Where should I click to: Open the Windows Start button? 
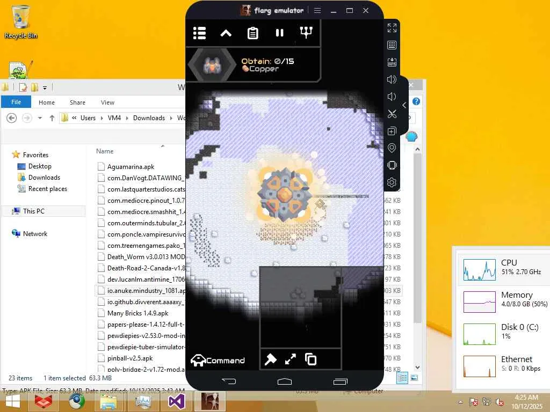coord(12,402)
